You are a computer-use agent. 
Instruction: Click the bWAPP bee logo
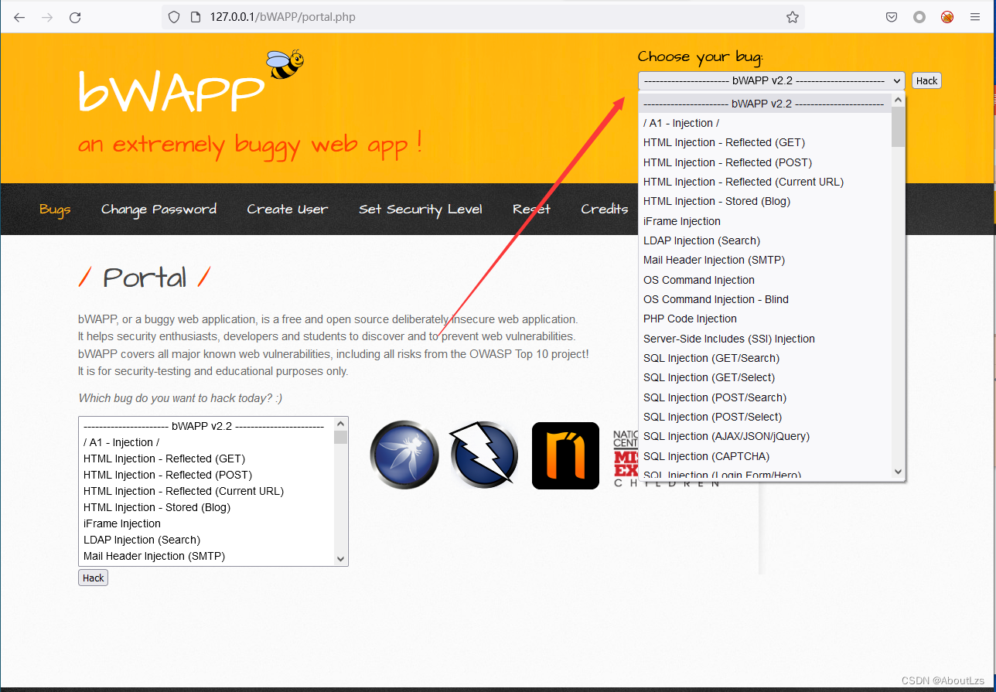pos(285,63)
